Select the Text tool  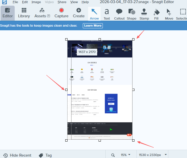pyautogui.click(x=107, y=14)
